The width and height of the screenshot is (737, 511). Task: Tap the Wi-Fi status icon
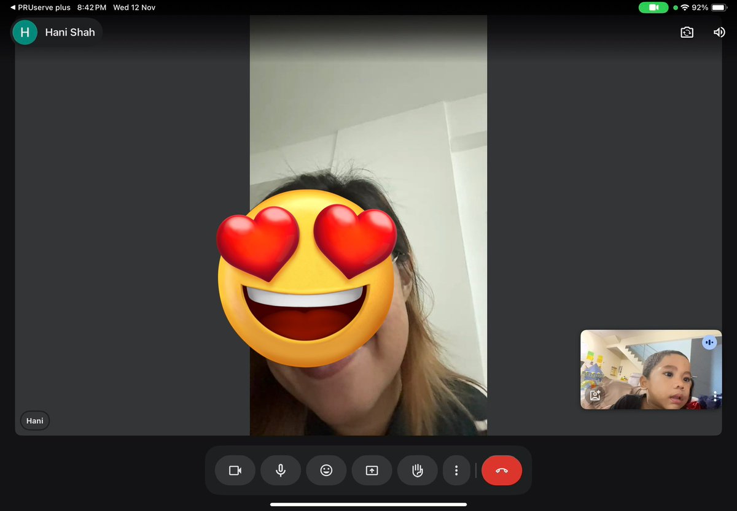685,7
